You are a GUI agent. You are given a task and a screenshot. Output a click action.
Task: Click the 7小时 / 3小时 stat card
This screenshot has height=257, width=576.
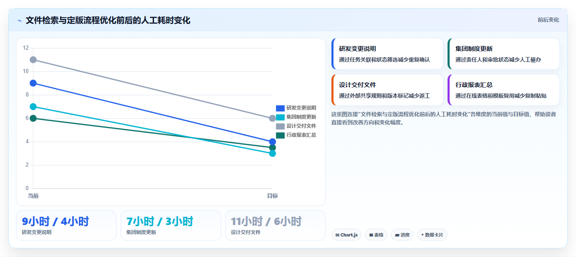point(171,225)
